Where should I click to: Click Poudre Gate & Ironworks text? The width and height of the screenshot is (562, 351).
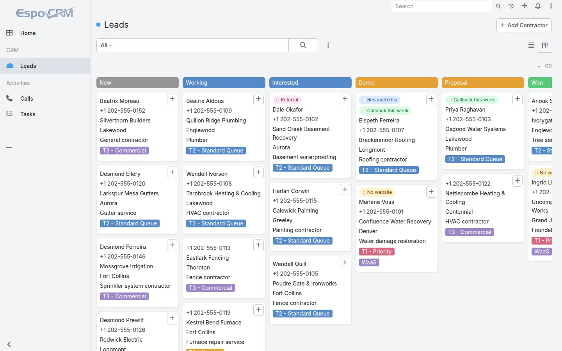pos(304,284)
